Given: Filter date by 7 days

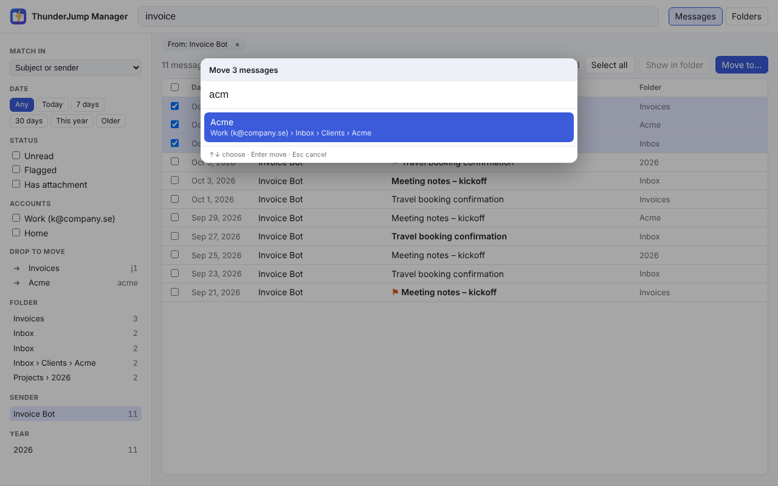Looking at the screenshot, I should pos(88,104).
